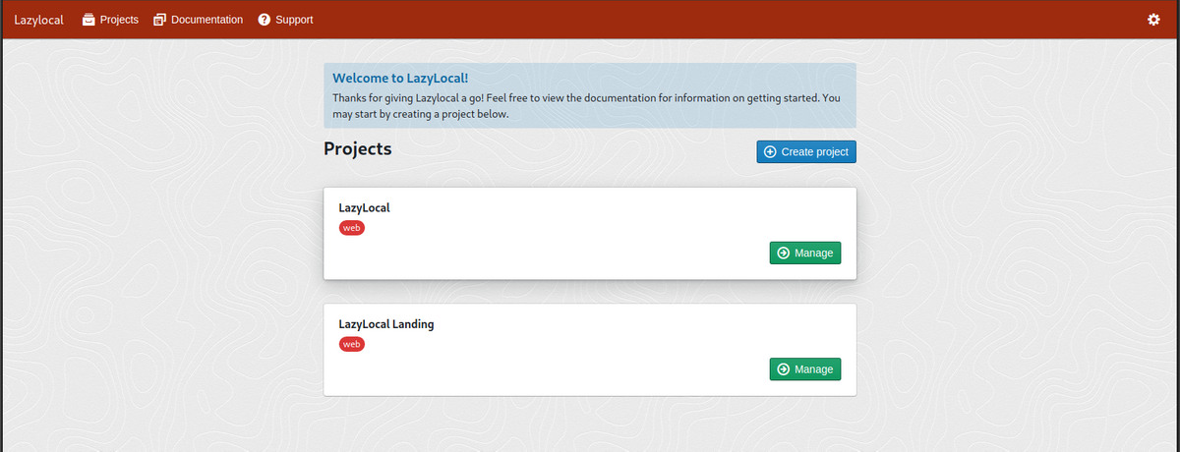Click the LazyLocal Landing card title

[x=385, y=324]
